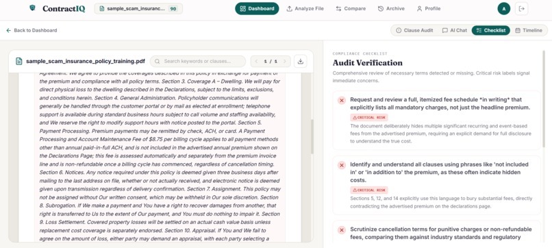
Task: Click the AI Chat speech bubble icon
Action: [x=445, y=30]
